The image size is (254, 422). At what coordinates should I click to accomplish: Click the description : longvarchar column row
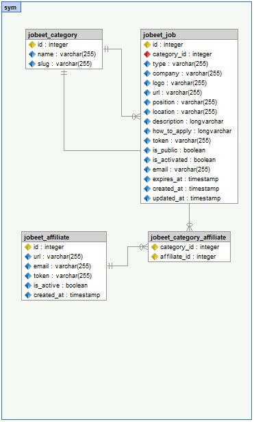point(189,121)
